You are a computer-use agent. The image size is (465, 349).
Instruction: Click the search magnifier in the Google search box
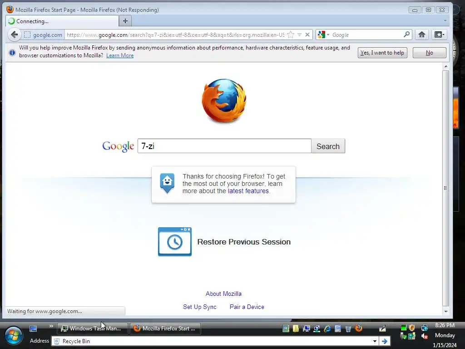coord(406,35)
